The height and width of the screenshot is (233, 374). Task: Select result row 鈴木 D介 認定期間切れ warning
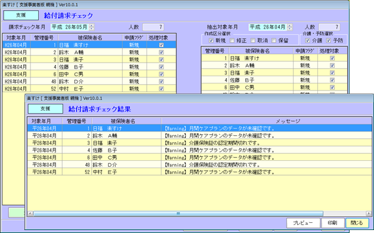pos(200,164)
